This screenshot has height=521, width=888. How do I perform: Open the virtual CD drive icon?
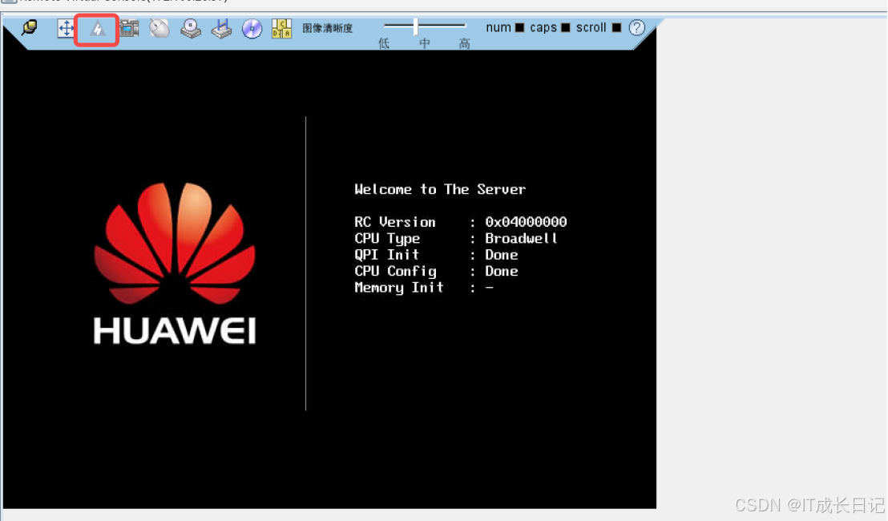tap(191, 28)
